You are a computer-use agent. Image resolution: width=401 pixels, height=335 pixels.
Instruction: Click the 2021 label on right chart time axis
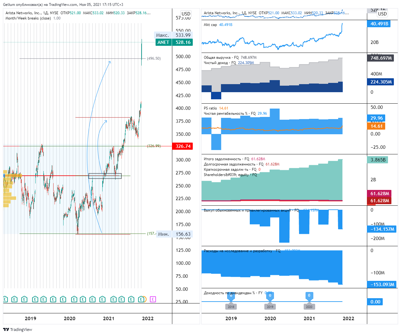coord(309,319)
